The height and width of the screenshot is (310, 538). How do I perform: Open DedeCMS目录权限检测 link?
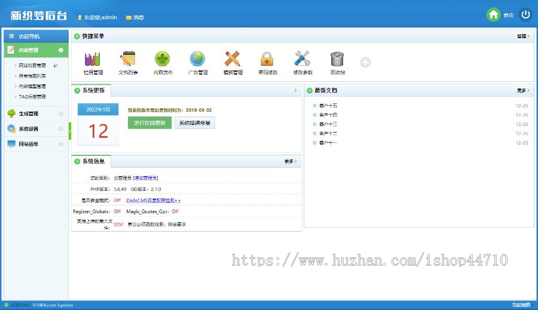click(x=154, y=200)
